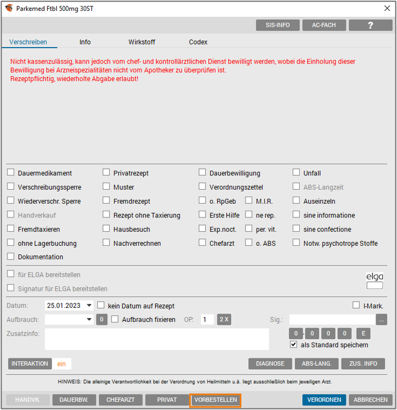Toggle o. RpGeb checkbox
Screen dimensions: 397x410
202,200
